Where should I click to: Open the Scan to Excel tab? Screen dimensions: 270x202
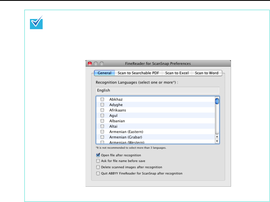coord(177,73)
